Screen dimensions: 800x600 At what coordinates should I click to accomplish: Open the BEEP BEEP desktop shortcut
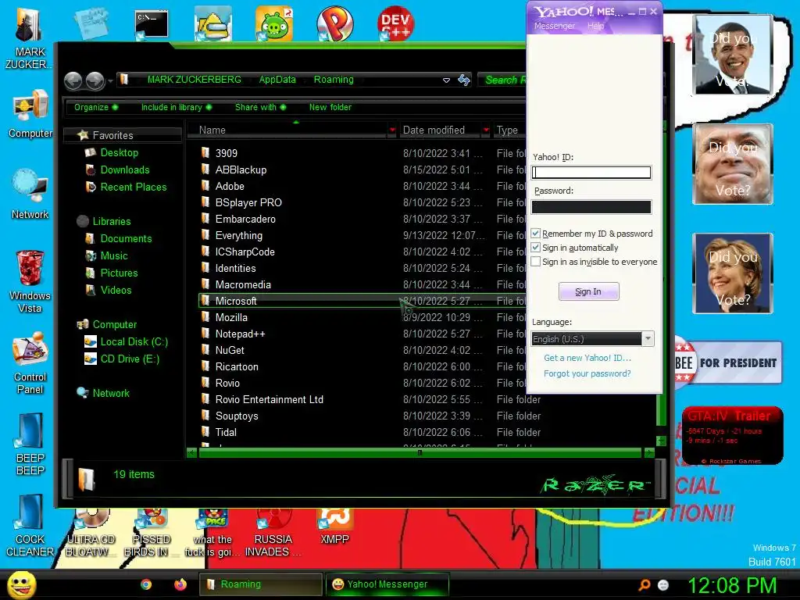(x=30, y=444)
